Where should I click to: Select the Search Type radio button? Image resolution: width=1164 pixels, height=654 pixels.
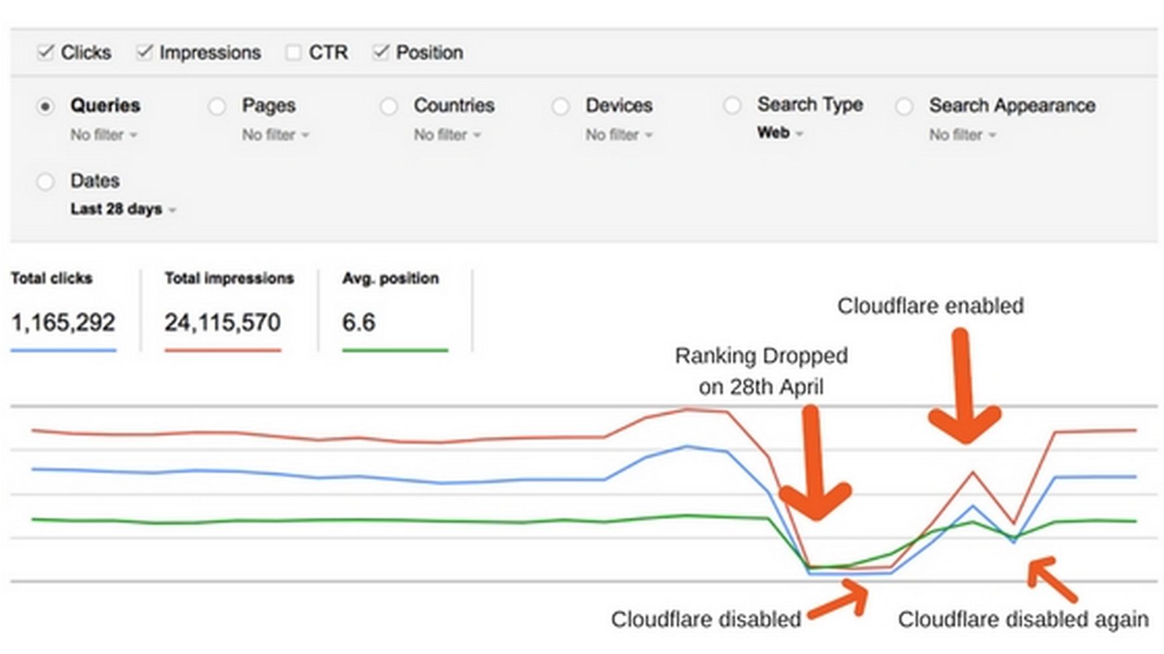point(732,105)
